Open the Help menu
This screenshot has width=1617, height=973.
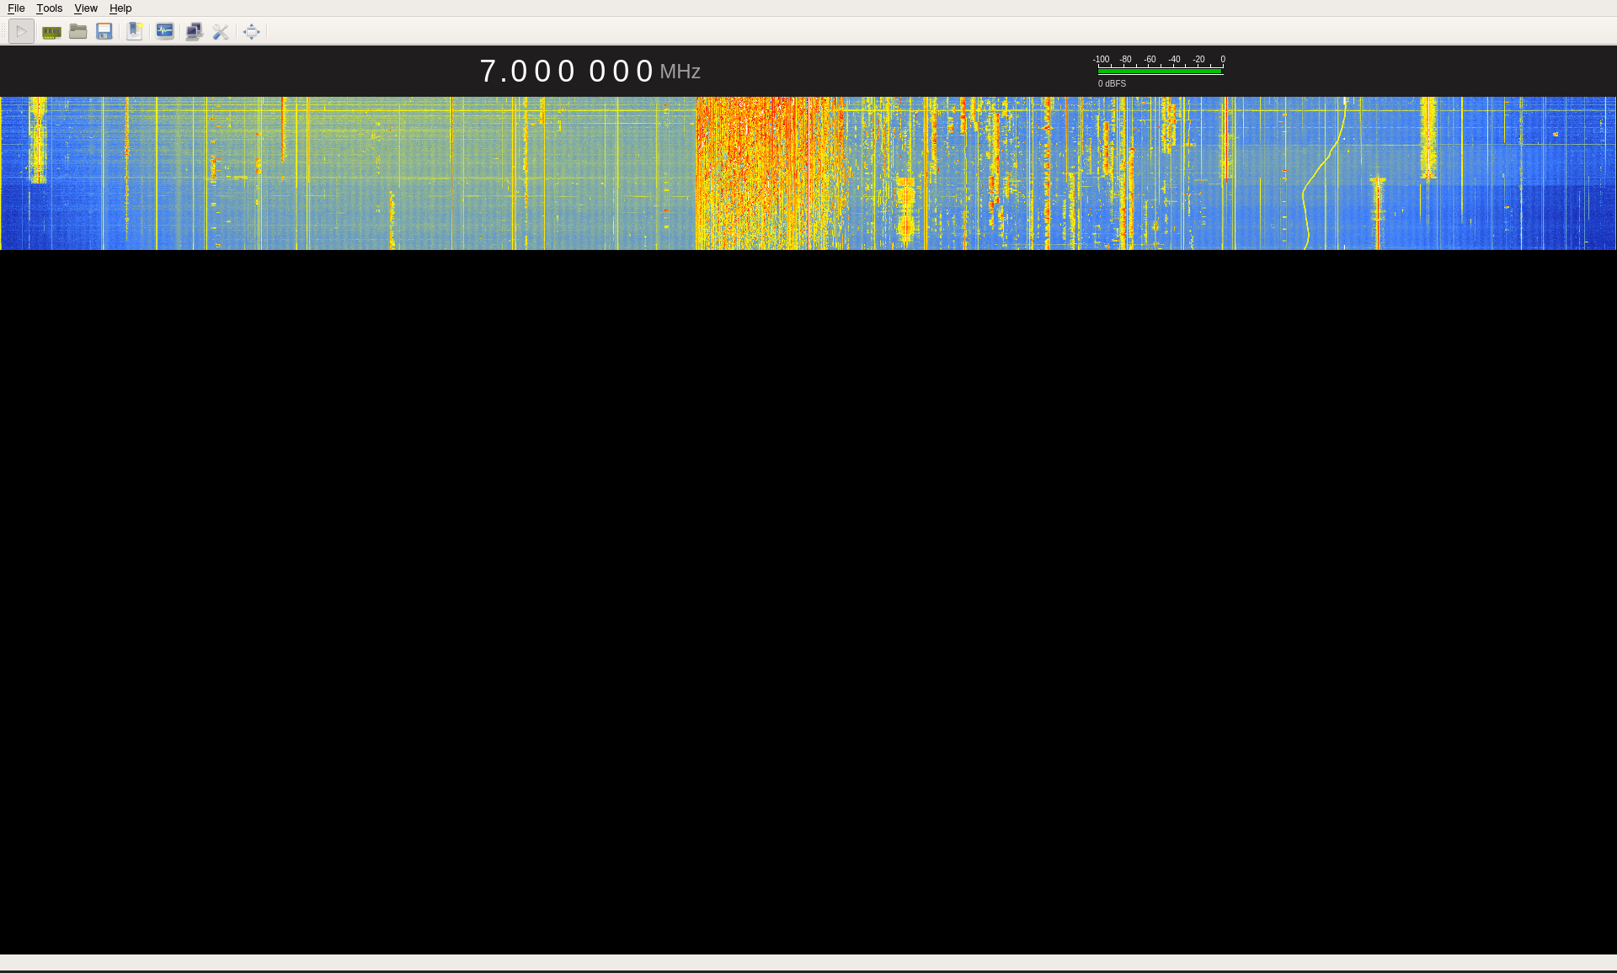click(120, 8)
